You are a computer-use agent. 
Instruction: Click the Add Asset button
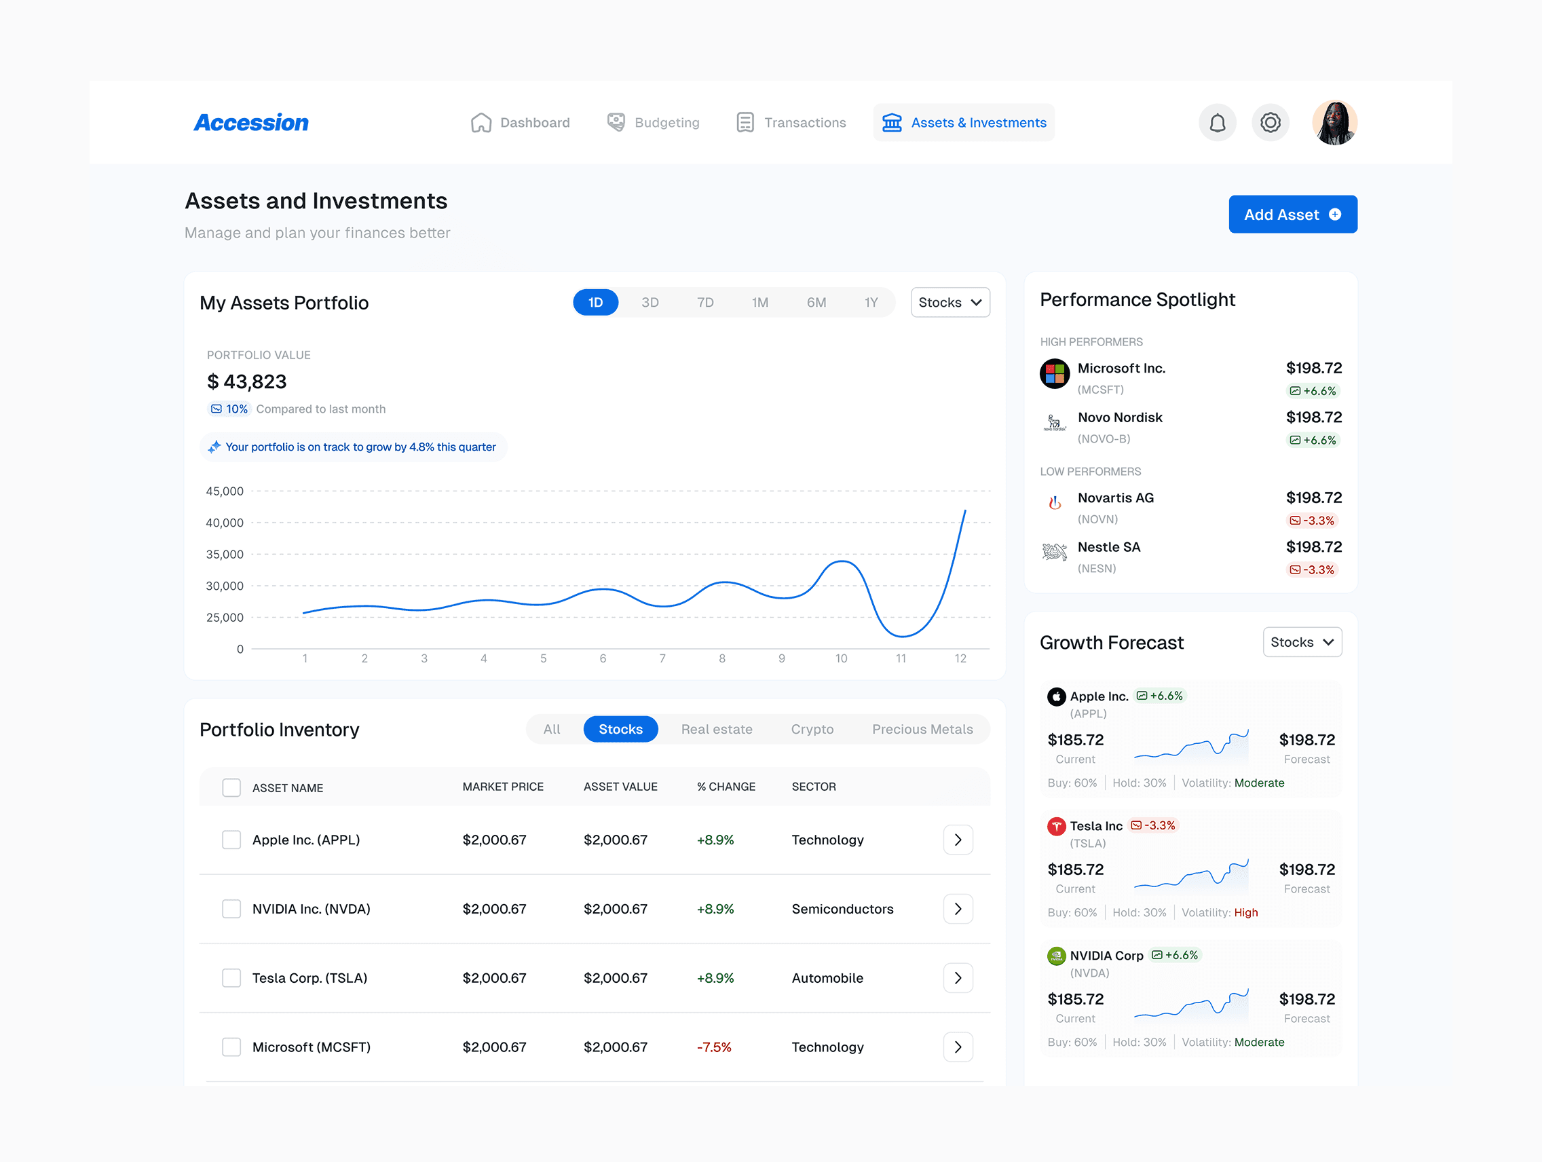(x=1292, y=214)
